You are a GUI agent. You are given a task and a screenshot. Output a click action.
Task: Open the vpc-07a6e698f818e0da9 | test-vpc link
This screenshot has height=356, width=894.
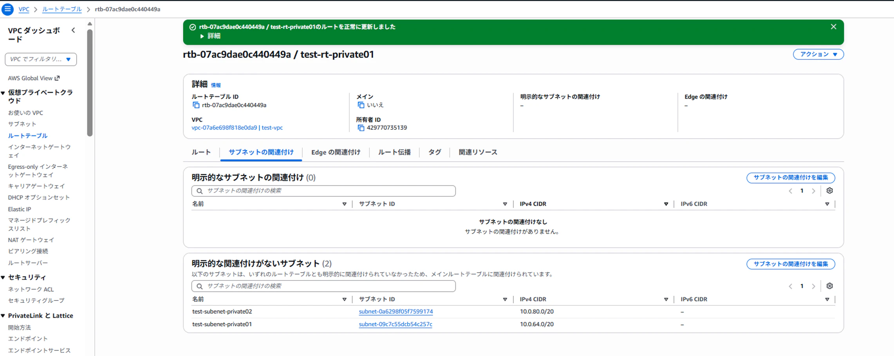[237, 128]
